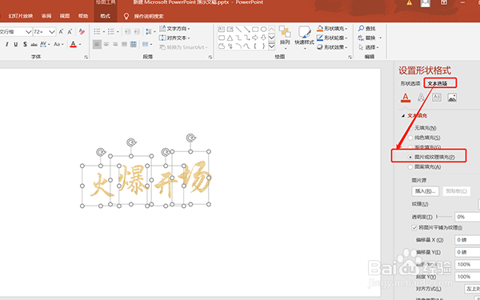This screenshot has height=300, width=480.
Task: Open Text Fill & Outline icon in pane
Action: (406, 98)
